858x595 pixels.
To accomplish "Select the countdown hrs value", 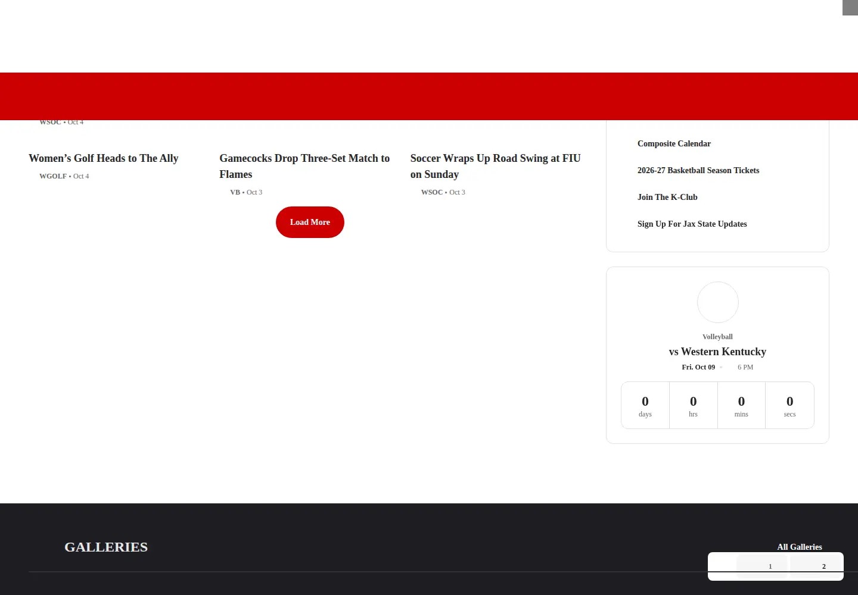I will coord(693,401).
